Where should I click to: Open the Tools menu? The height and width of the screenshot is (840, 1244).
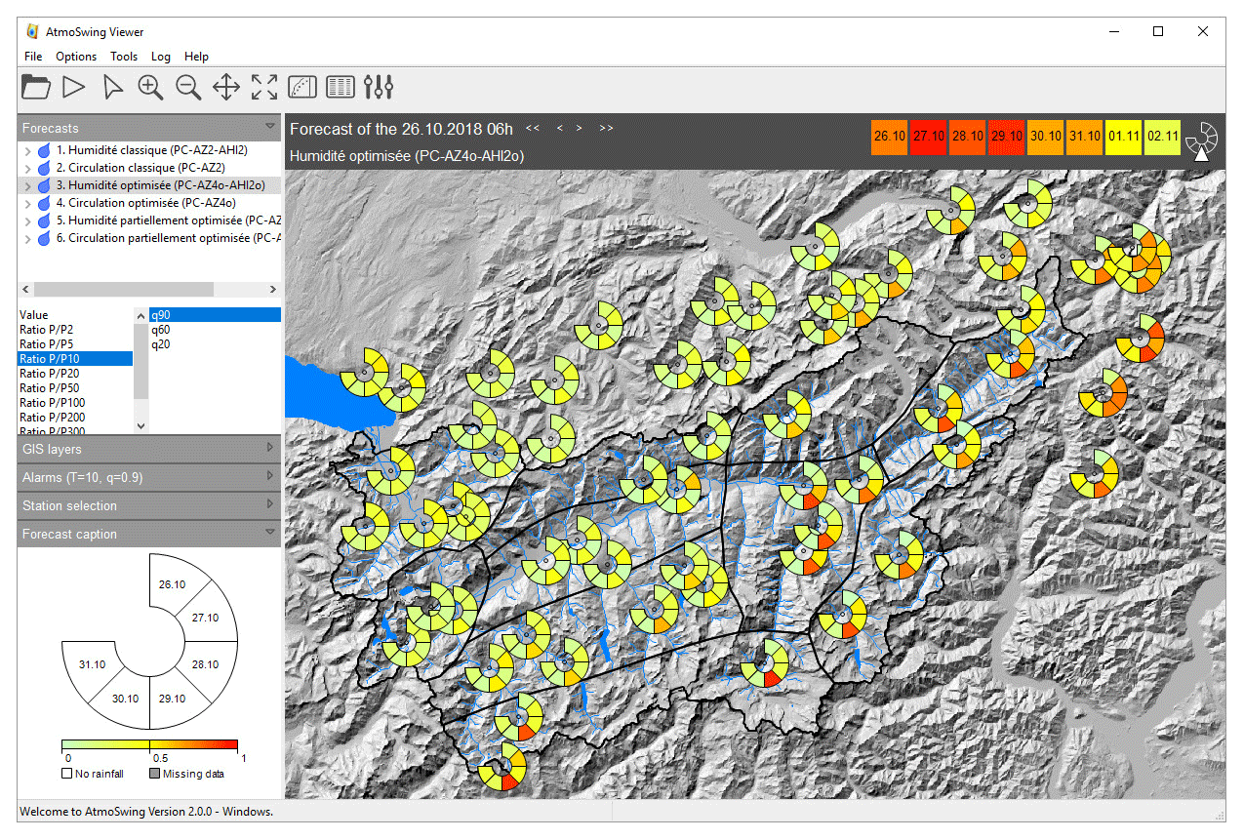click(124, 57)
